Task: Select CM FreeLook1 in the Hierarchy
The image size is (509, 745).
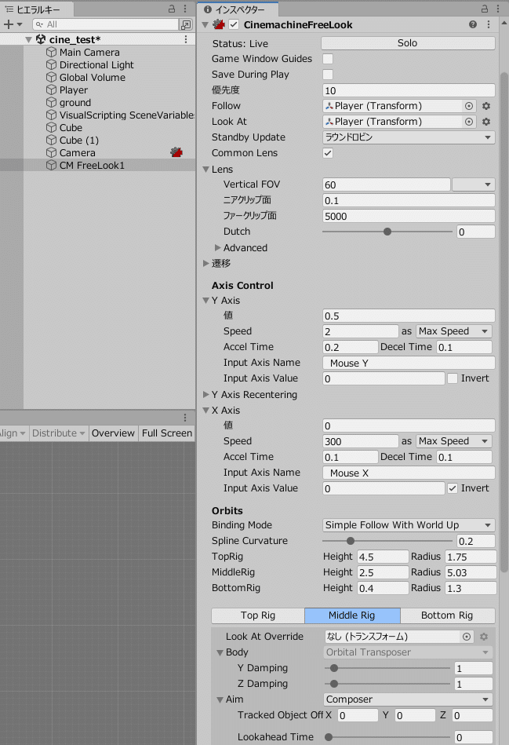Action: point(97,166)
